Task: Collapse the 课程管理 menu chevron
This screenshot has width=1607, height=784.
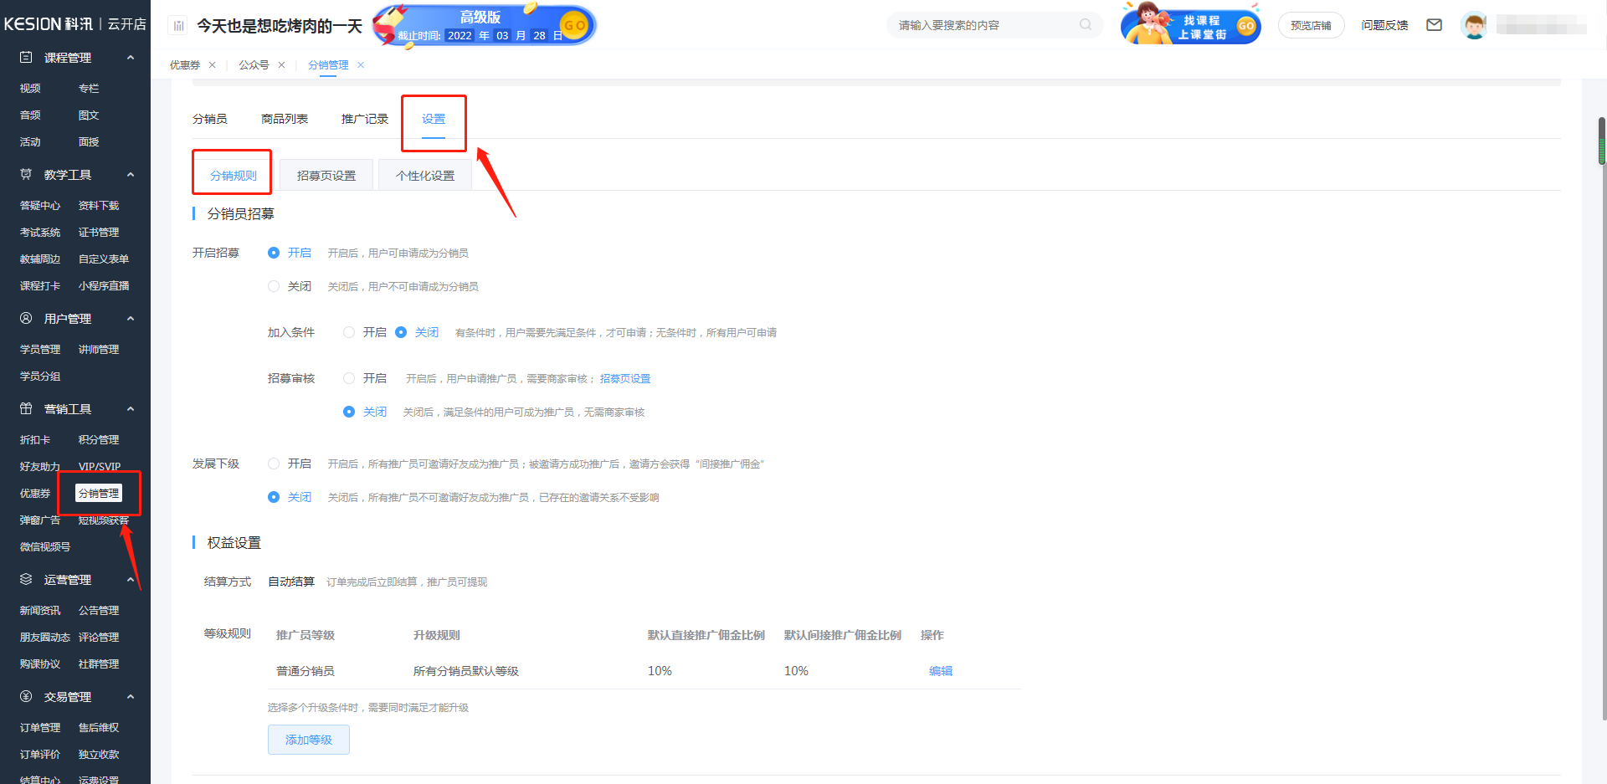Action: pos(131,58)
